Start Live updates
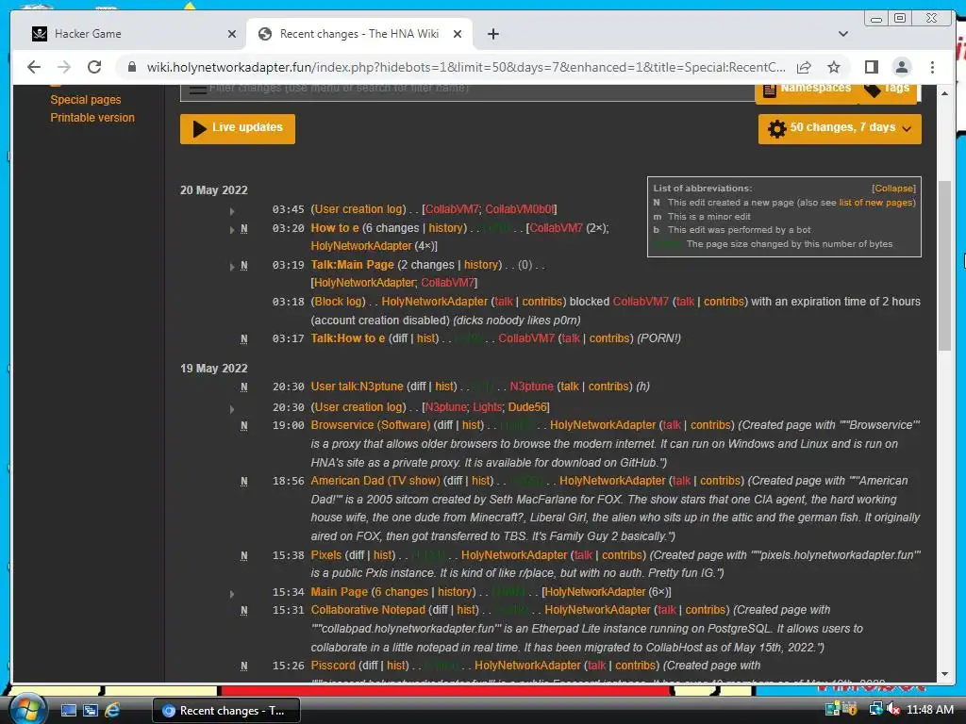This screenshot has width=966, height=724. tap(237, 128)
